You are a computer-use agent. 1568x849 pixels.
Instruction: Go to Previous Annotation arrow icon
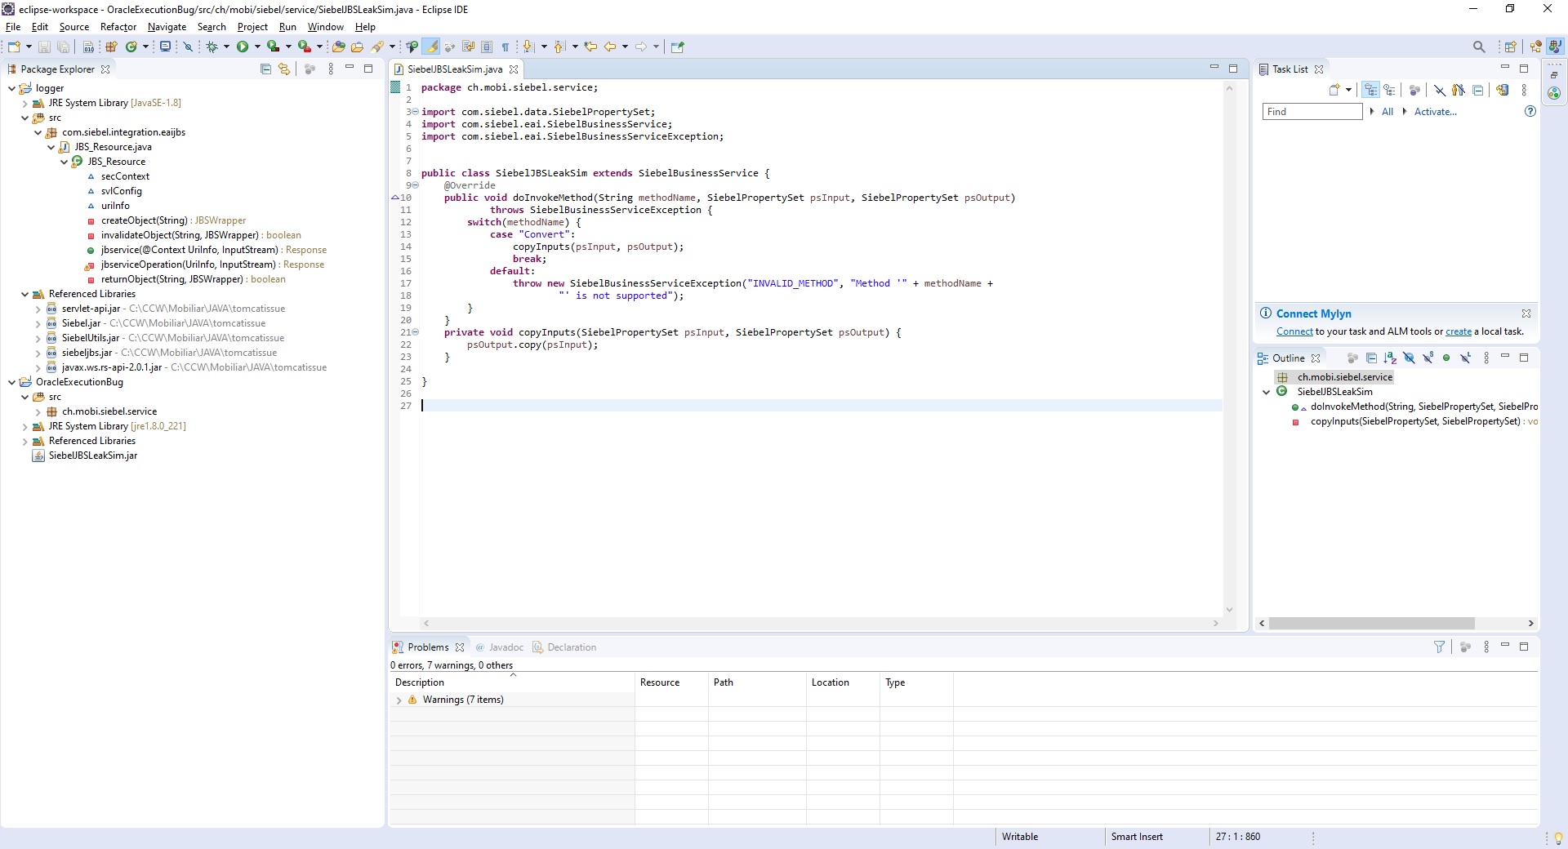[559, 47]
